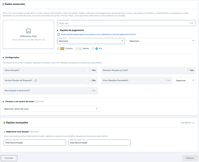Check the Boleto payment checkbox
The height and width of the screenshot is (162, 199).
coord(77,49)
